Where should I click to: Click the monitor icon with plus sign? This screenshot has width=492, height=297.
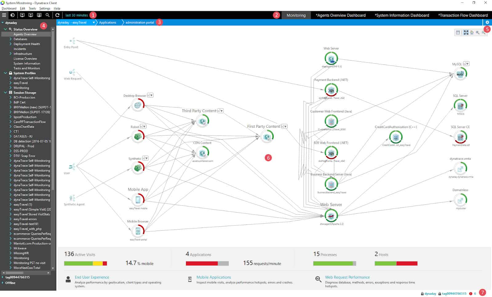(31, 15)
